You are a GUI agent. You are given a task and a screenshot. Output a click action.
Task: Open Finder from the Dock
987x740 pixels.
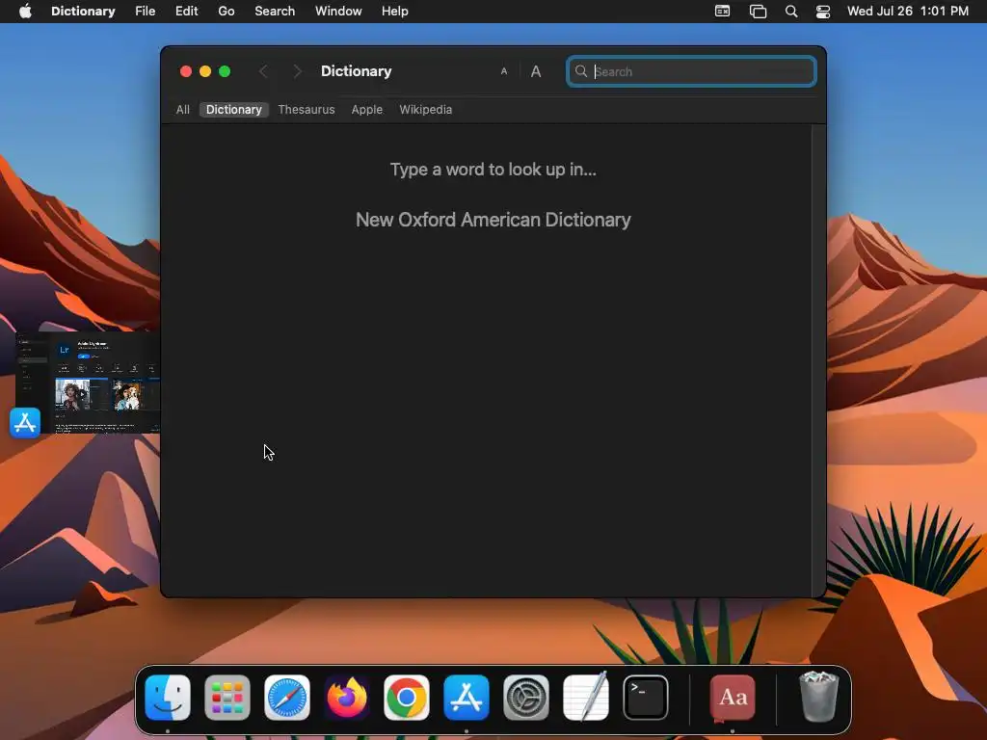(x=168, y=698)
